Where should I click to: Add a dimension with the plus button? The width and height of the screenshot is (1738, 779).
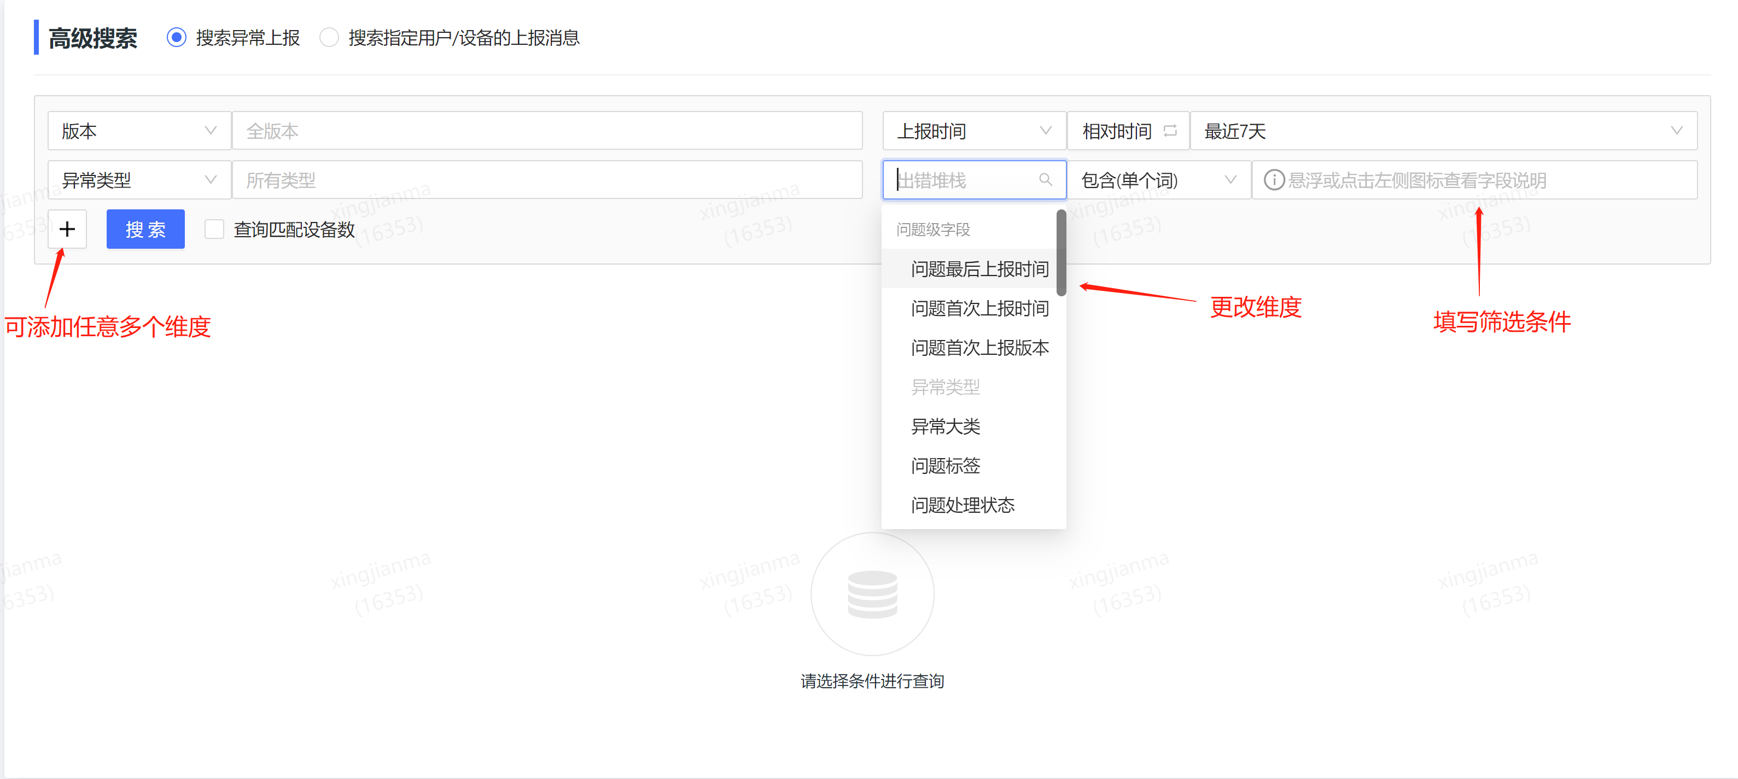click(67, 229)
